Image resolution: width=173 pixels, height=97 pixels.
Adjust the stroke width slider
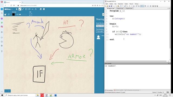point(23,14)
